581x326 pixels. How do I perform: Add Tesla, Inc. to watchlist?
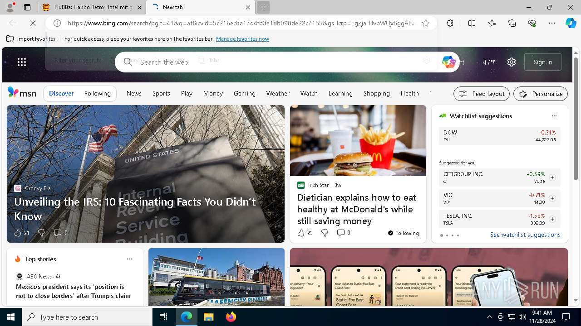(x=552, y=219)
